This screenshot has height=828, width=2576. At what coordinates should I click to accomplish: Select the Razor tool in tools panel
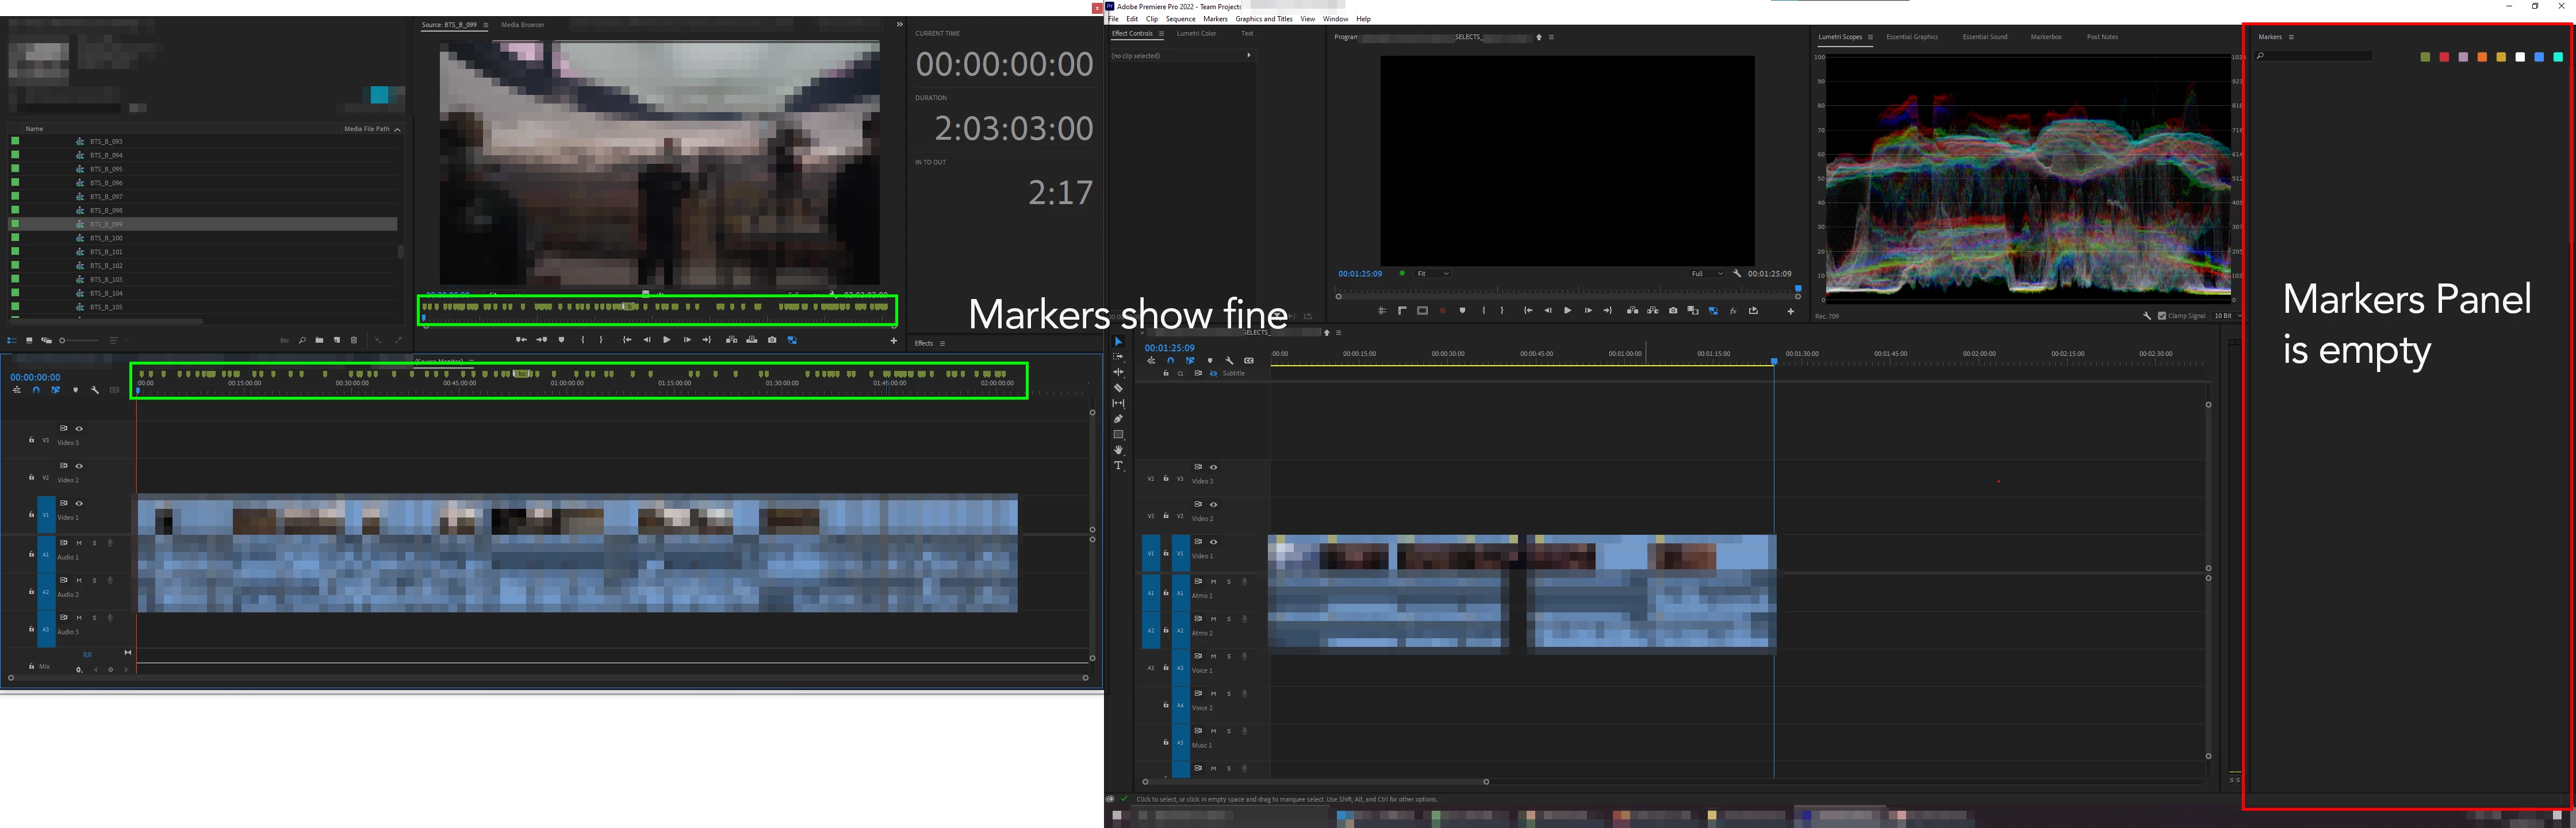point(1118,388)
